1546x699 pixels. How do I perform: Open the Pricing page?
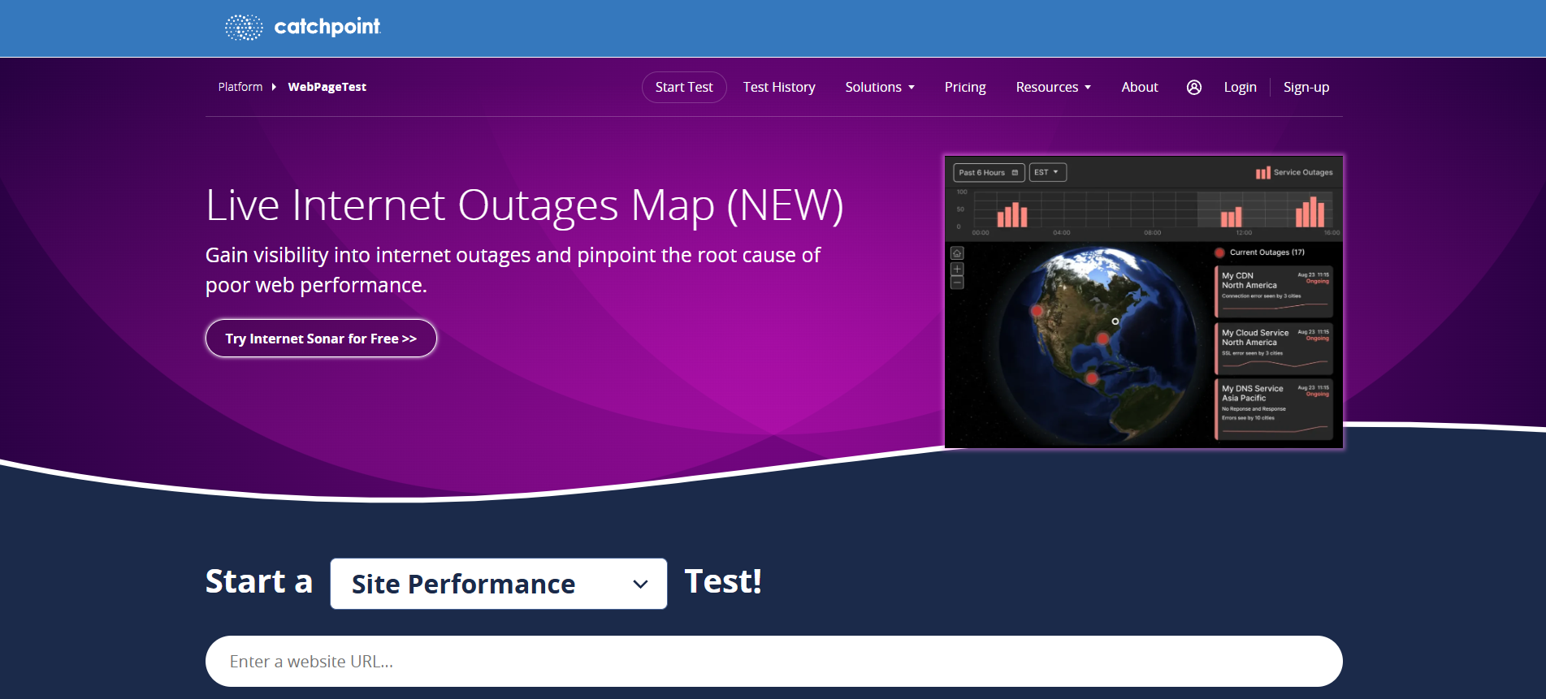pos(965,87)
